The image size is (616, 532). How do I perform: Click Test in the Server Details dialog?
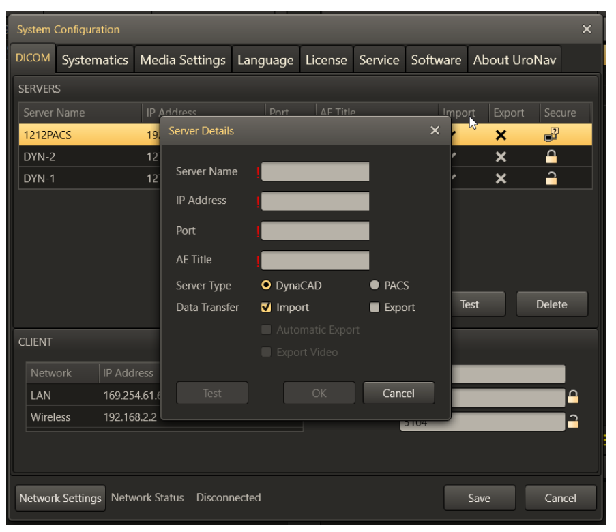pyautogui.click(x=212, y=393)
